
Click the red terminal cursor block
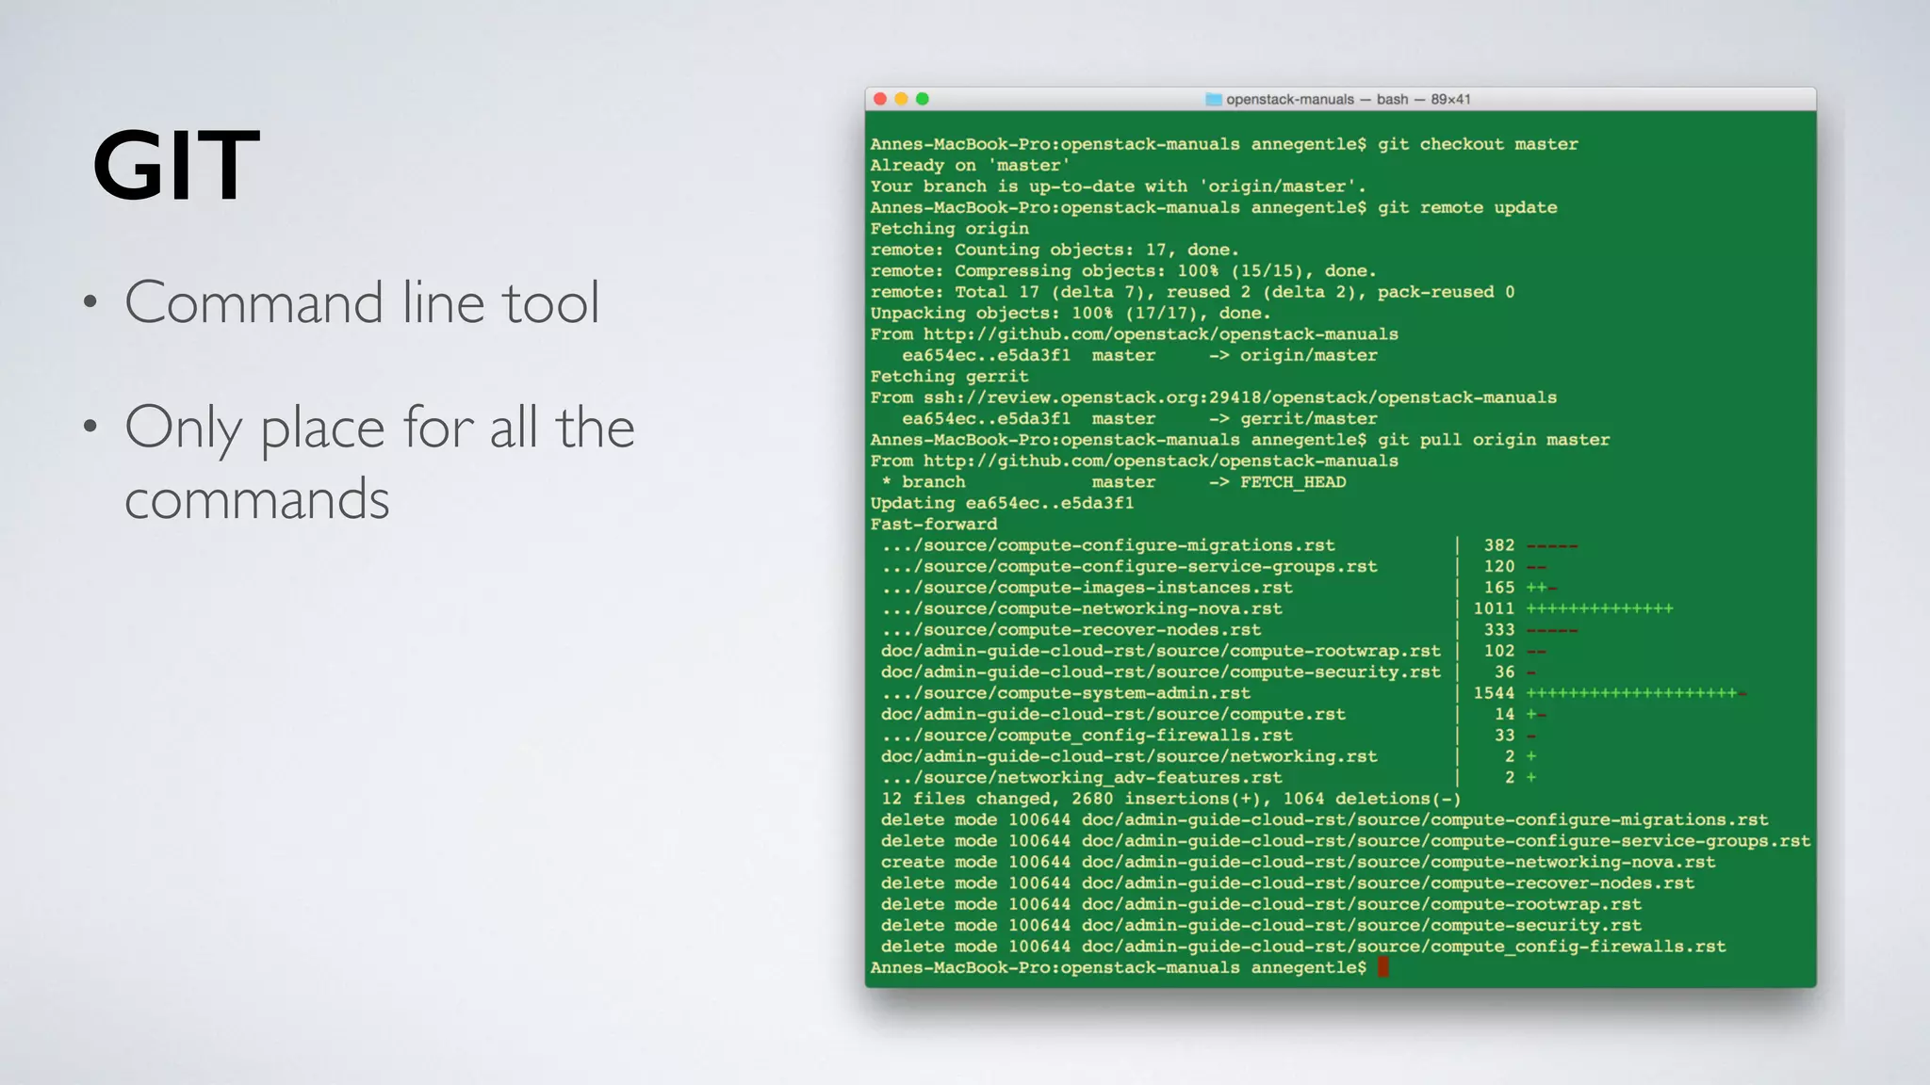pos(1382,967)
